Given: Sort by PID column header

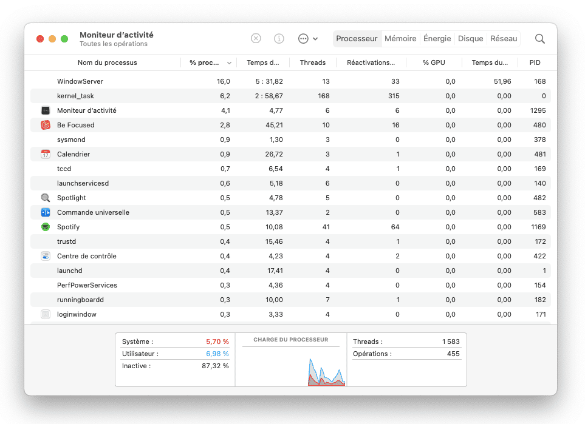Looking at the screenshot, I should [x=535, y=62].
